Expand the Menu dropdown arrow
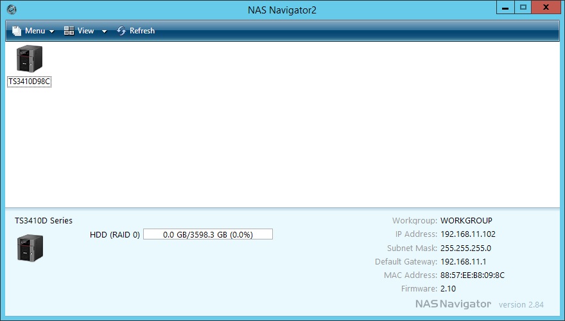 [x=51, y=31]
